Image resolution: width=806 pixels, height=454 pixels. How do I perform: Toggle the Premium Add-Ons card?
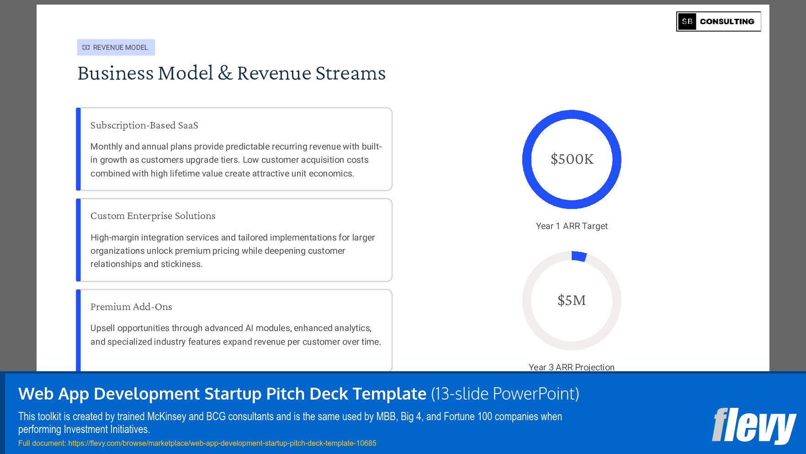coord(234,326)
